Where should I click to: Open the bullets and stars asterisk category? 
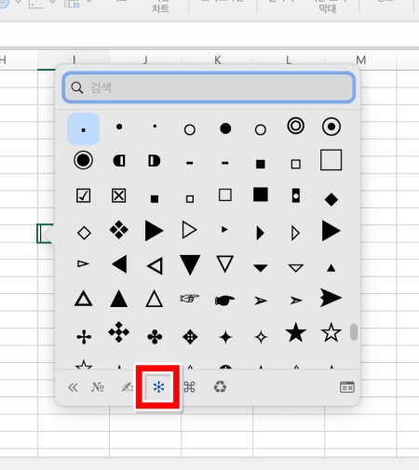click(x=158, y=387)
